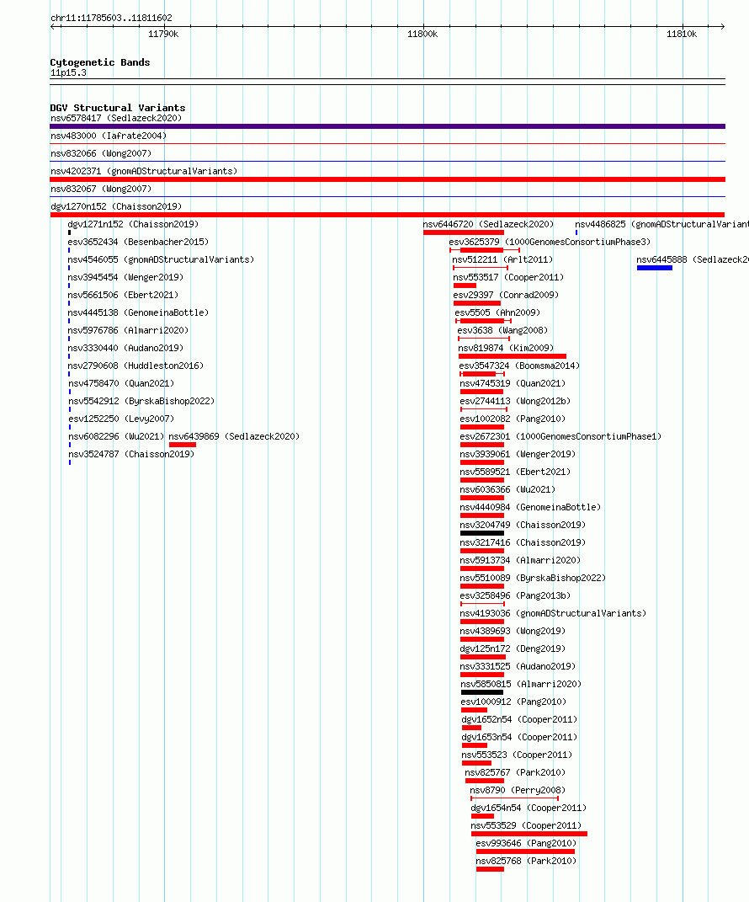Click nsv3945454 (Wenger2019) label
The width and height of the screenshot is (749, 902).
coord(126,277)
